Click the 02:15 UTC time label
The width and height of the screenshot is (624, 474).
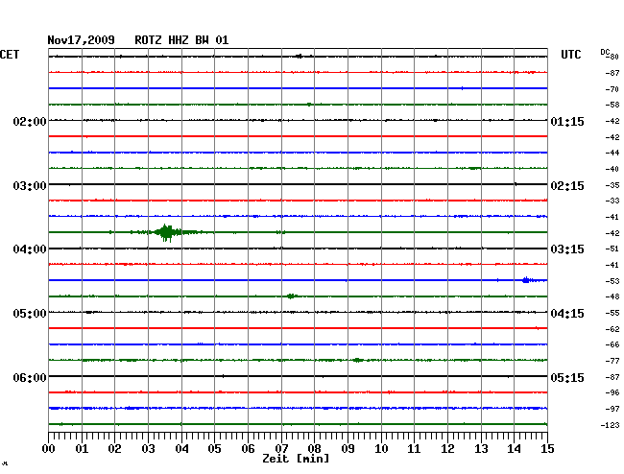click(x=567, y=186)
